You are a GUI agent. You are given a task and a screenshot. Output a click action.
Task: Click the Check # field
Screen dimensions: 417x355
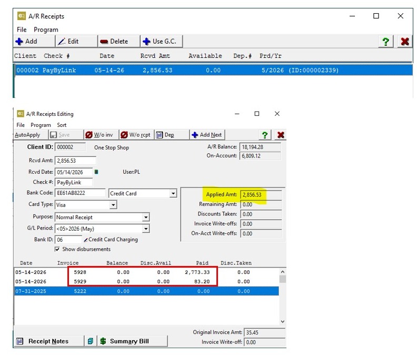(74, 183)
